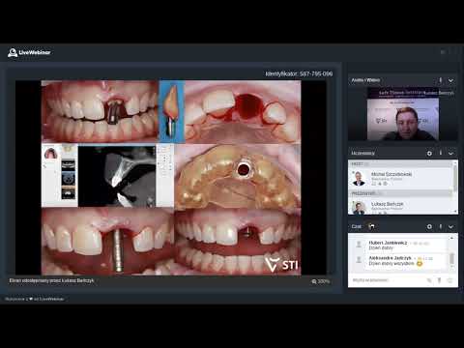
Task: Click the identifier 587-795-096 text
Action: click(299, 74)
